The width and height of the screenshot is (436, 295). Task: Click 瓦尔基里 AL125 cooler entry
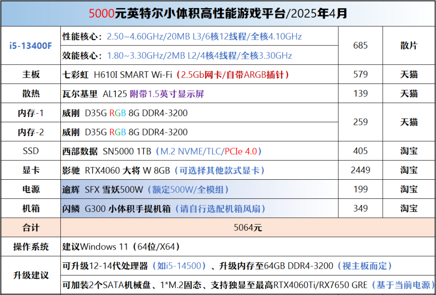point(133,94)
